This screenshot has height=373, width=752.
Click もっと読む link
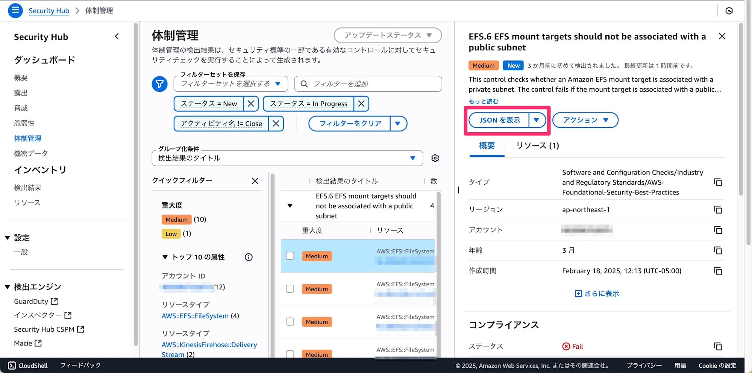tap(484, 101)
